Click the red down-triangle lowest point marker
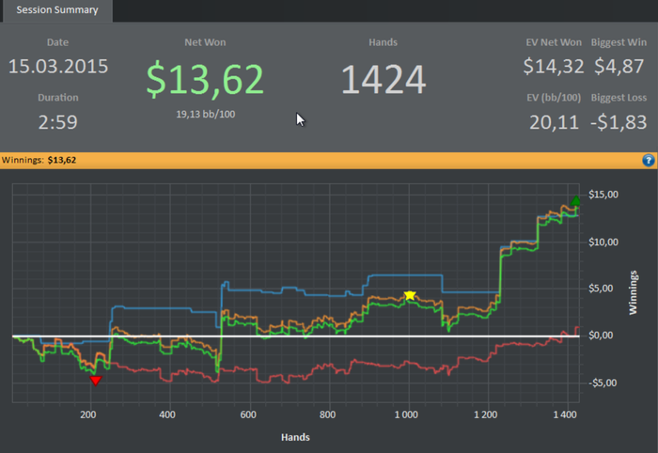Viewport: 658px width, 453px height. tap(96, 381)
